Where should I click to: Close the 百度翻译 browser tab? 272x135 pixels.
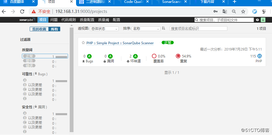(33, 2)
